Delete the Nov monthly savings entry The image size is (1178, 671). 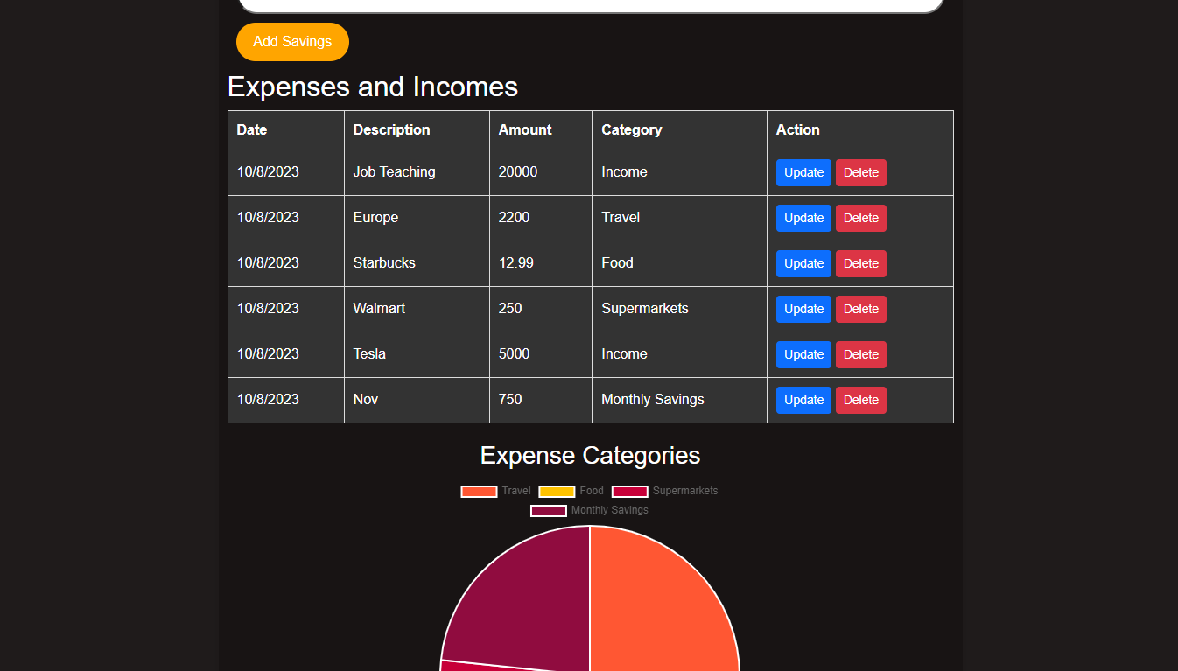[x=860, y=400]
